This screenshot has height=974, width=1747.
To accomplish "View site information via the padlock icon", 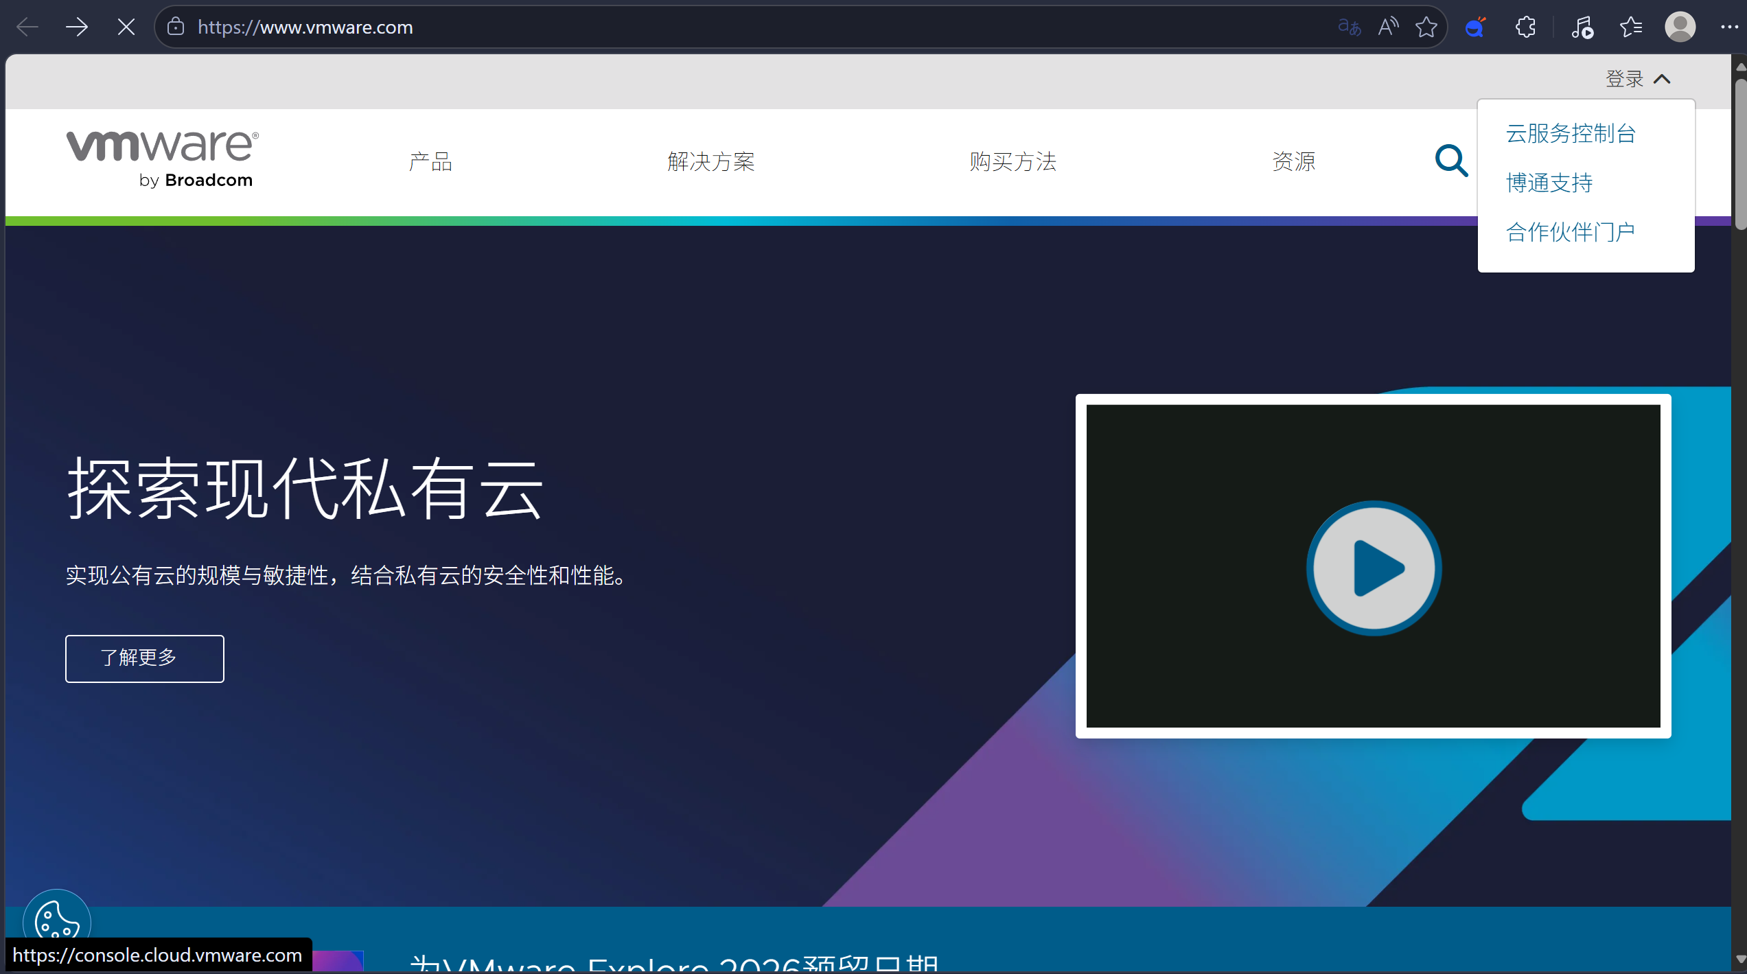I will (x=175, y=27).
